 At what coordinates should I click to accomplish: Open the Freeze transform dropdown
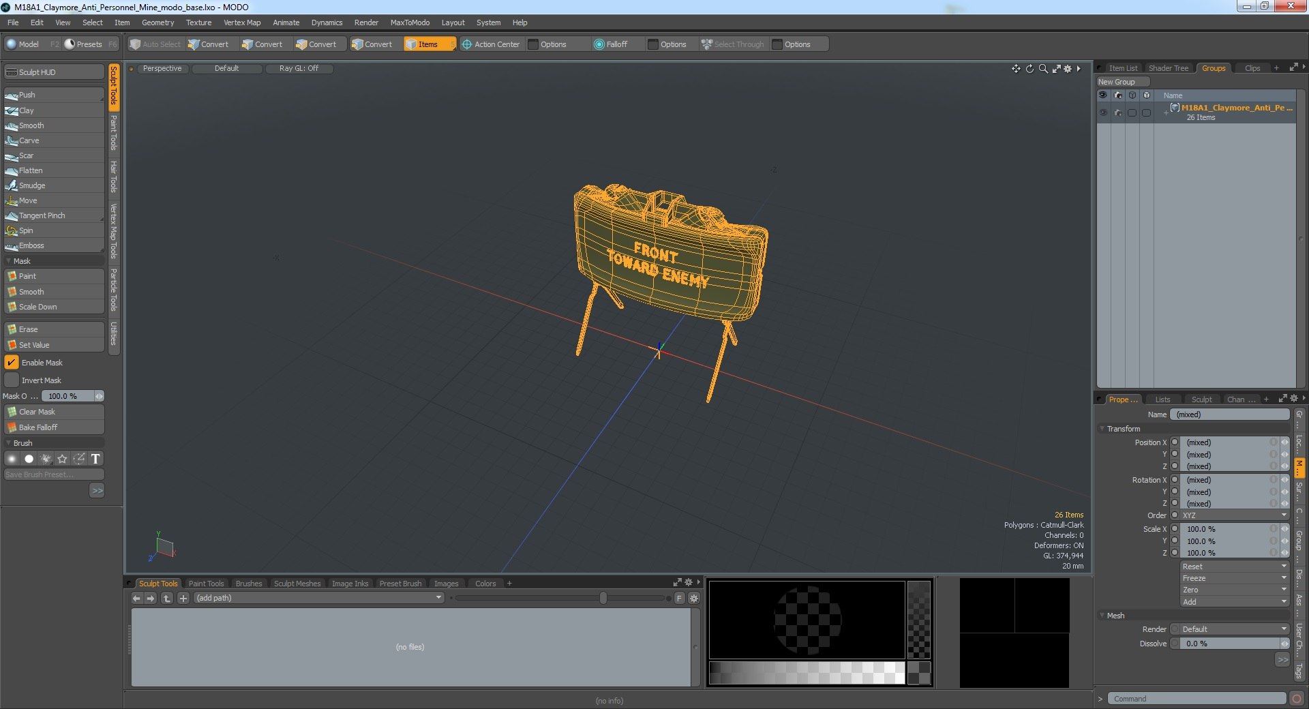pyautogui.click(x=1234, y=578)
